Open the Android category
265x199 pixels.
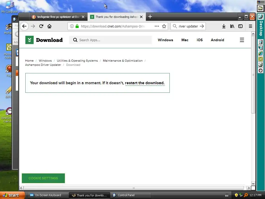click(217, 40)
